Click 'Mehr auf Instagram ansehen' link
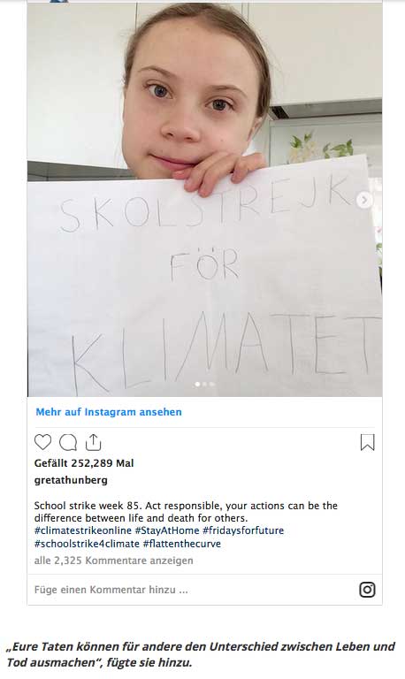This screenshot has height=679, width=405. 109,412
